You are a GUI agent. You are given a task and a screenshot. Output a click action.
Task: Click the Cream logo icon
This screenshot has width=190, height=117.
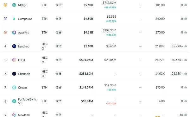(14, 87)
